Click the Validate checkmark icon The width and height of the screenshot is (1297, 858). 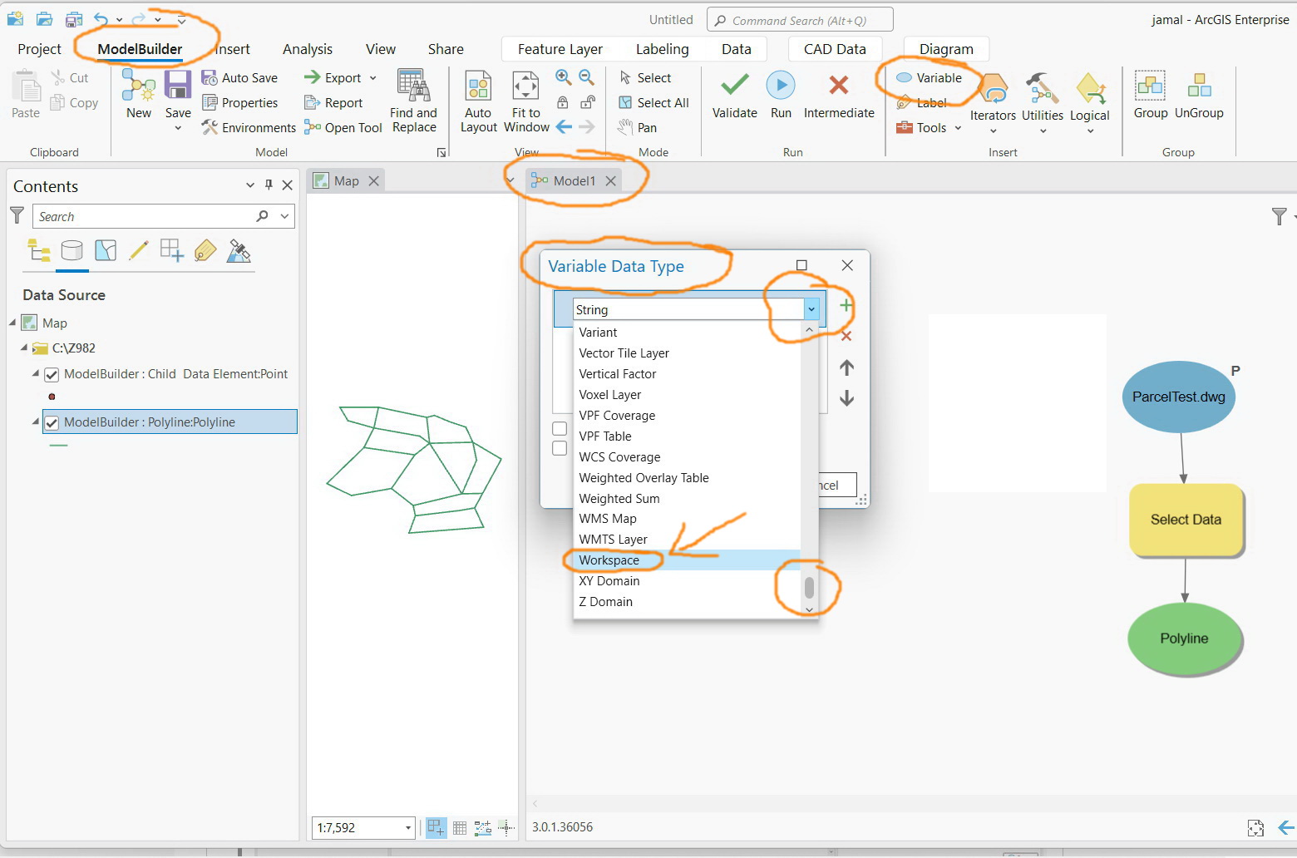(734, 85)
